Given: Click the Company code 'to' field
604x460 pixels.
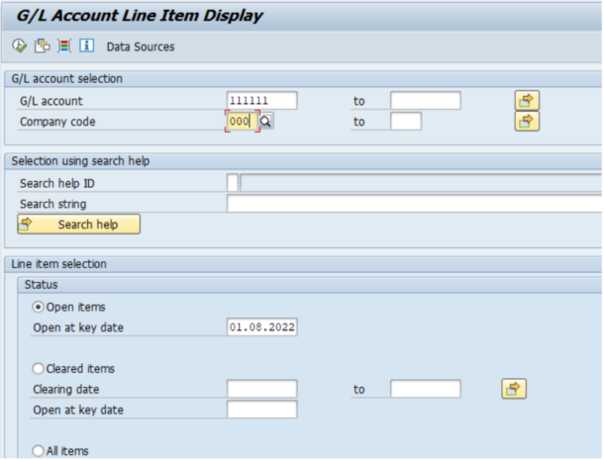Looking at the screenshot, I should click(x=405, y=122).
